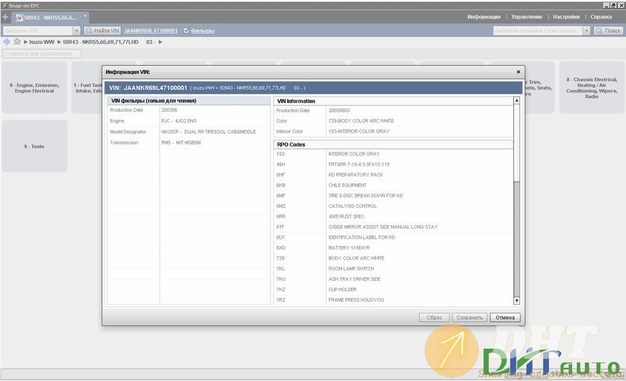Select the 153-INTERIOR COLOR GRAY row
Image resolution: width=626 pixels, height=381 pixels.
[393, 131]
